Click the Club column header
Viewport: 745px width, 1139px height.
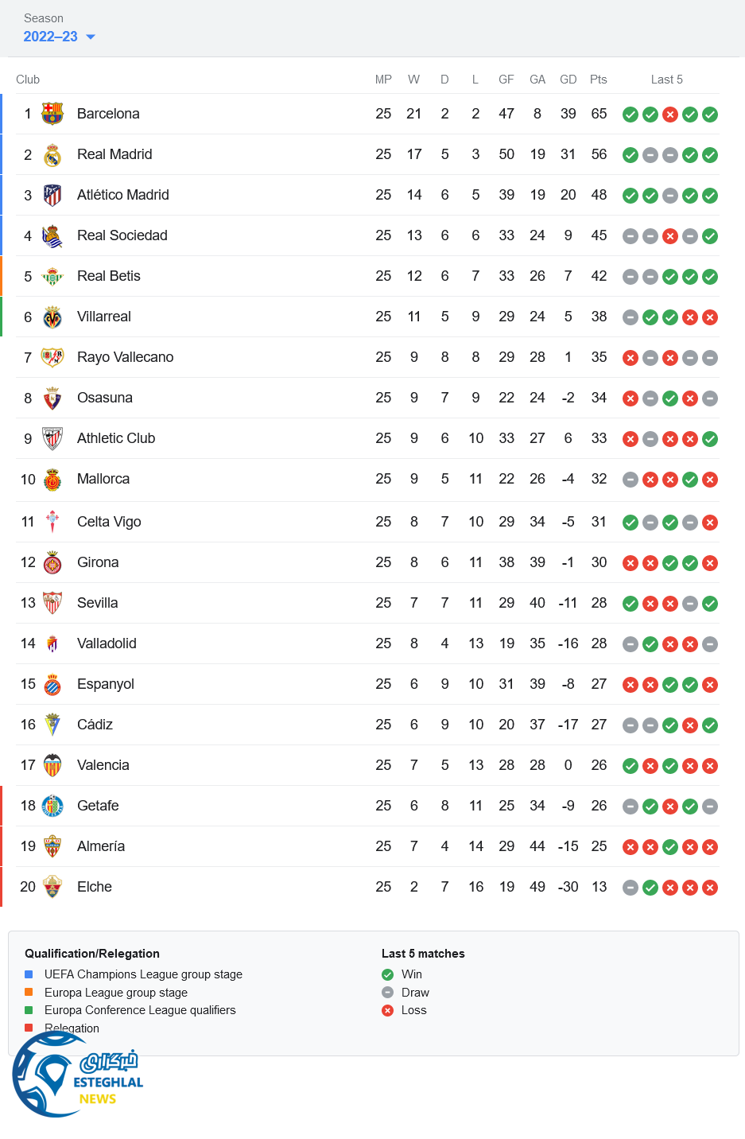pos(28,80)
